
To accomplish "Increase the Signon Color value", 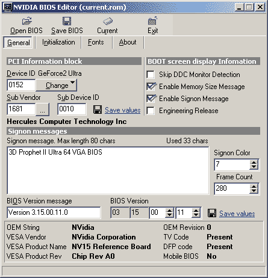I will click(x=254, y=162).
